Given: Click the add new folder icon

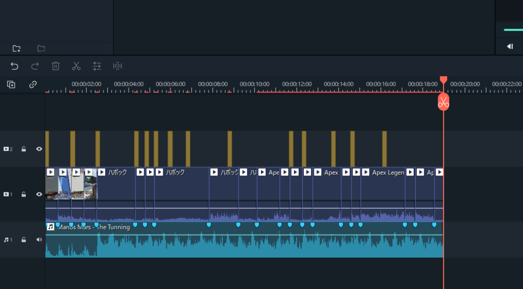Looking at the screenshot, I should (x=17, y=49).
